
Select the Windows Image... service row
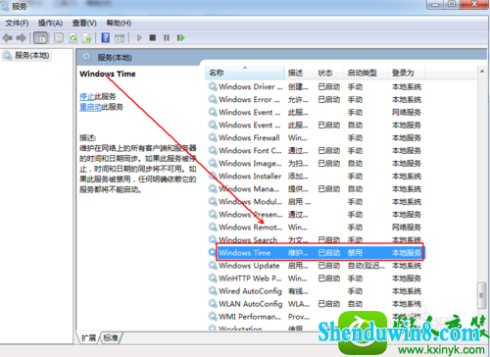click(315, 164)
